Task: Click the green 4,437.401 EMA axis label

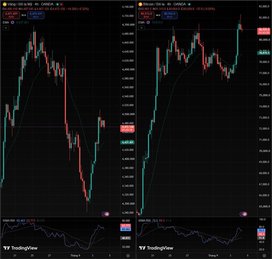Action: pyautogui.click(x=128, y=142)
